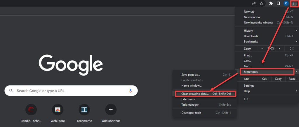Click the profile avatar K icon
Image resolution: width=299 pixels, height=127 pixels.
click(x=286, y=4)
